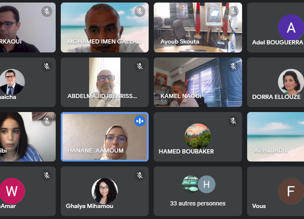The height and width of the screenshot is (219, 304).
Task: Select DORRA ELLOUZE profile photo
Action: (x=291, y=82)
